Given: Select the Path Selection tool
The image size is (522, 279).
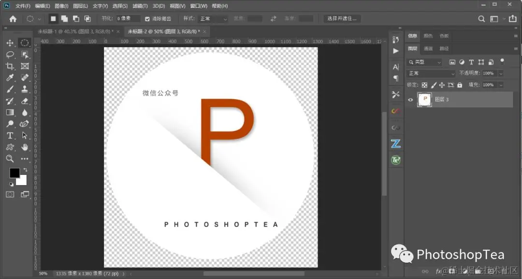Looking at the screenshot, I should coord(25,135).
